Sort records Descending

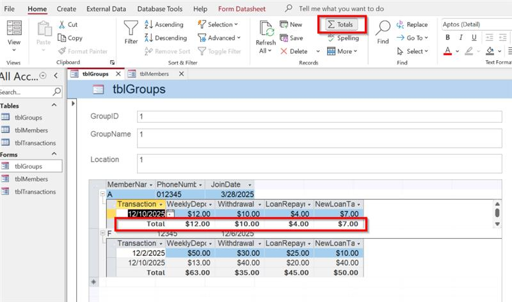click(x=166, y=38)
